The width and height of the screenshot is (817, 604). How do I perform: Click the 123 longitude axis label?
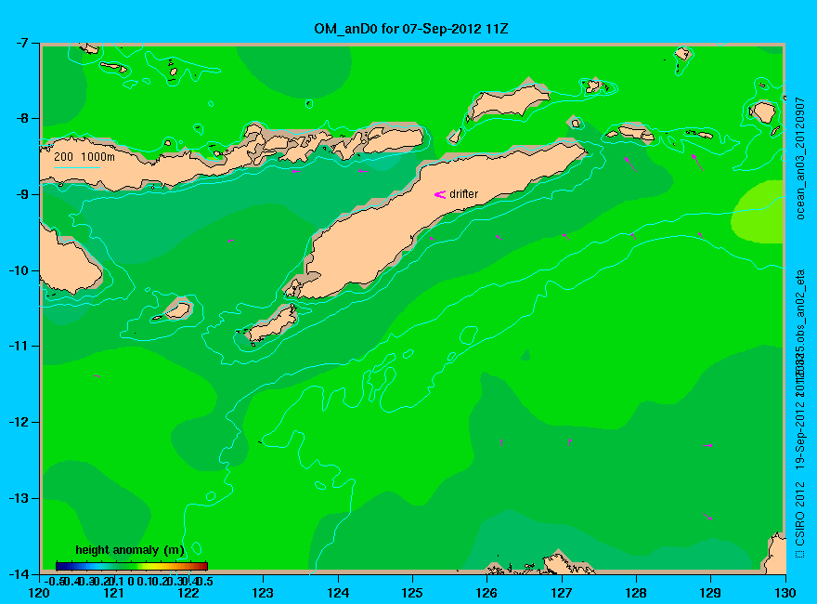[263, 593]
